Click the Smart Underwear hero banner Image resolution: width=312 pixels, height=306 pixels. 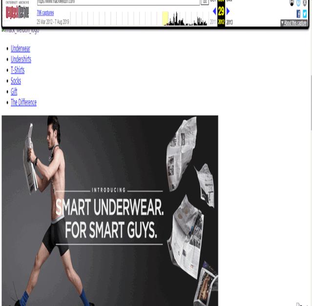[110, 211]
